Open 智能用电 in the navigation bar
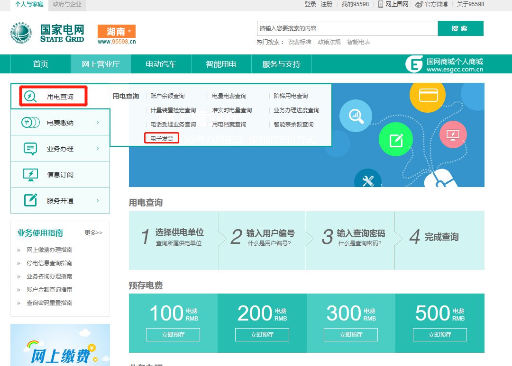The height and width of the screenshot is (366, 512). pos(221,64)
